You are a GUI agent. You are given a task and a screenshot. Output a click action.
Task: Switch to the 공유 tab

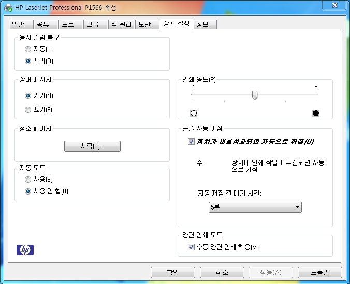[x=46, y=24]
